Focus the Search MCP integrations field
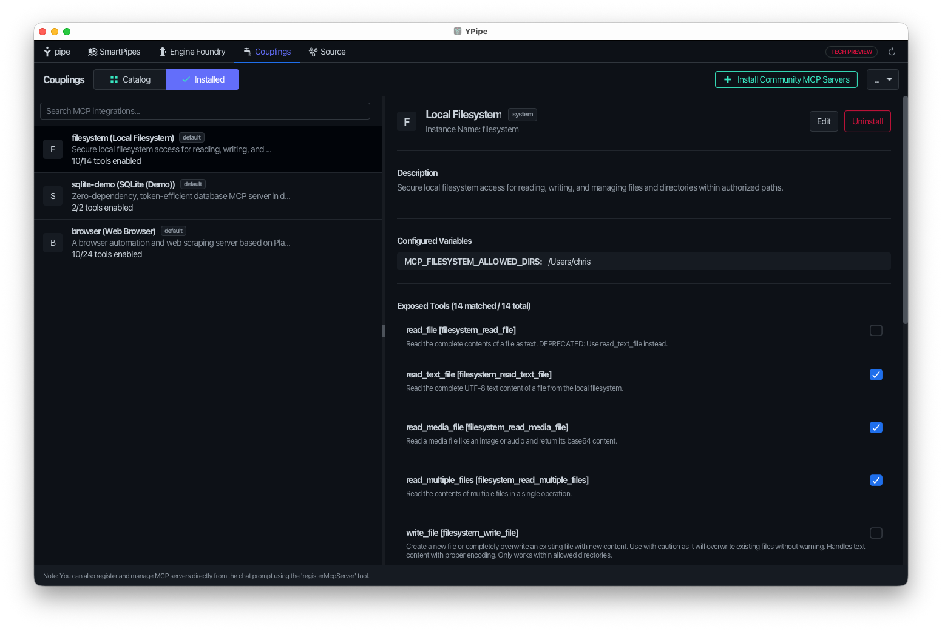Image resolution: width=942 pixels, height=631 pixels. [x=205, y=111]
